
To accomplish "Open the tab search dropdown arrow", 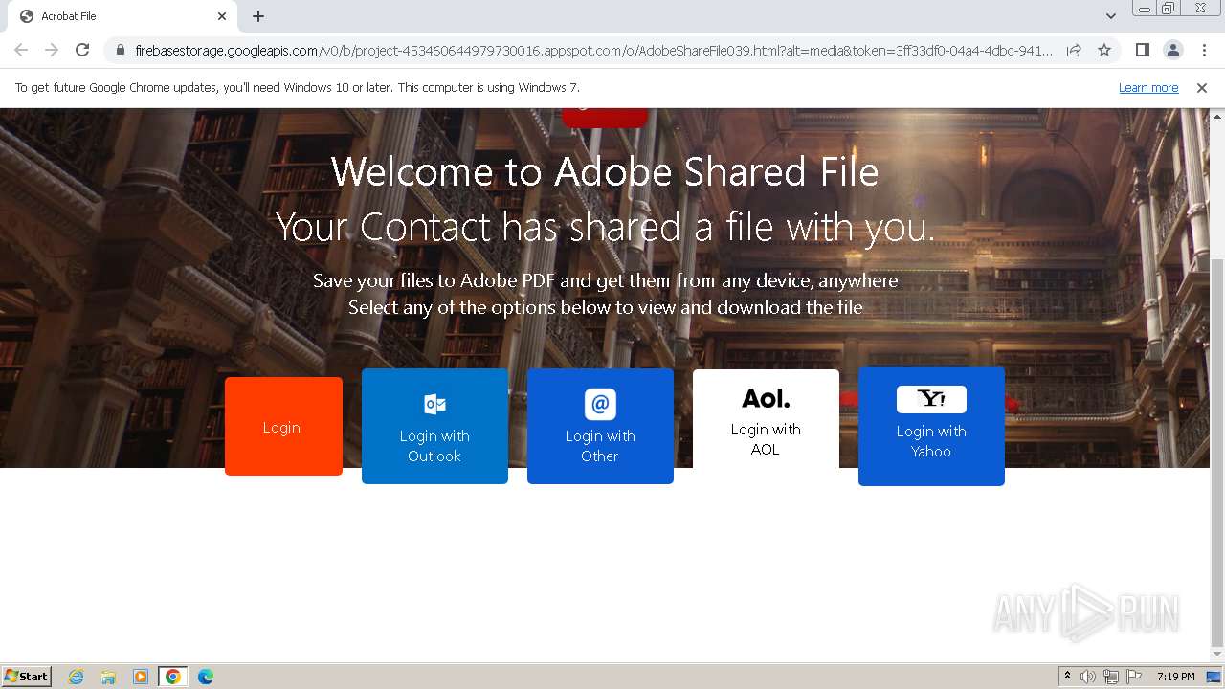I will tap(1110, 16).
